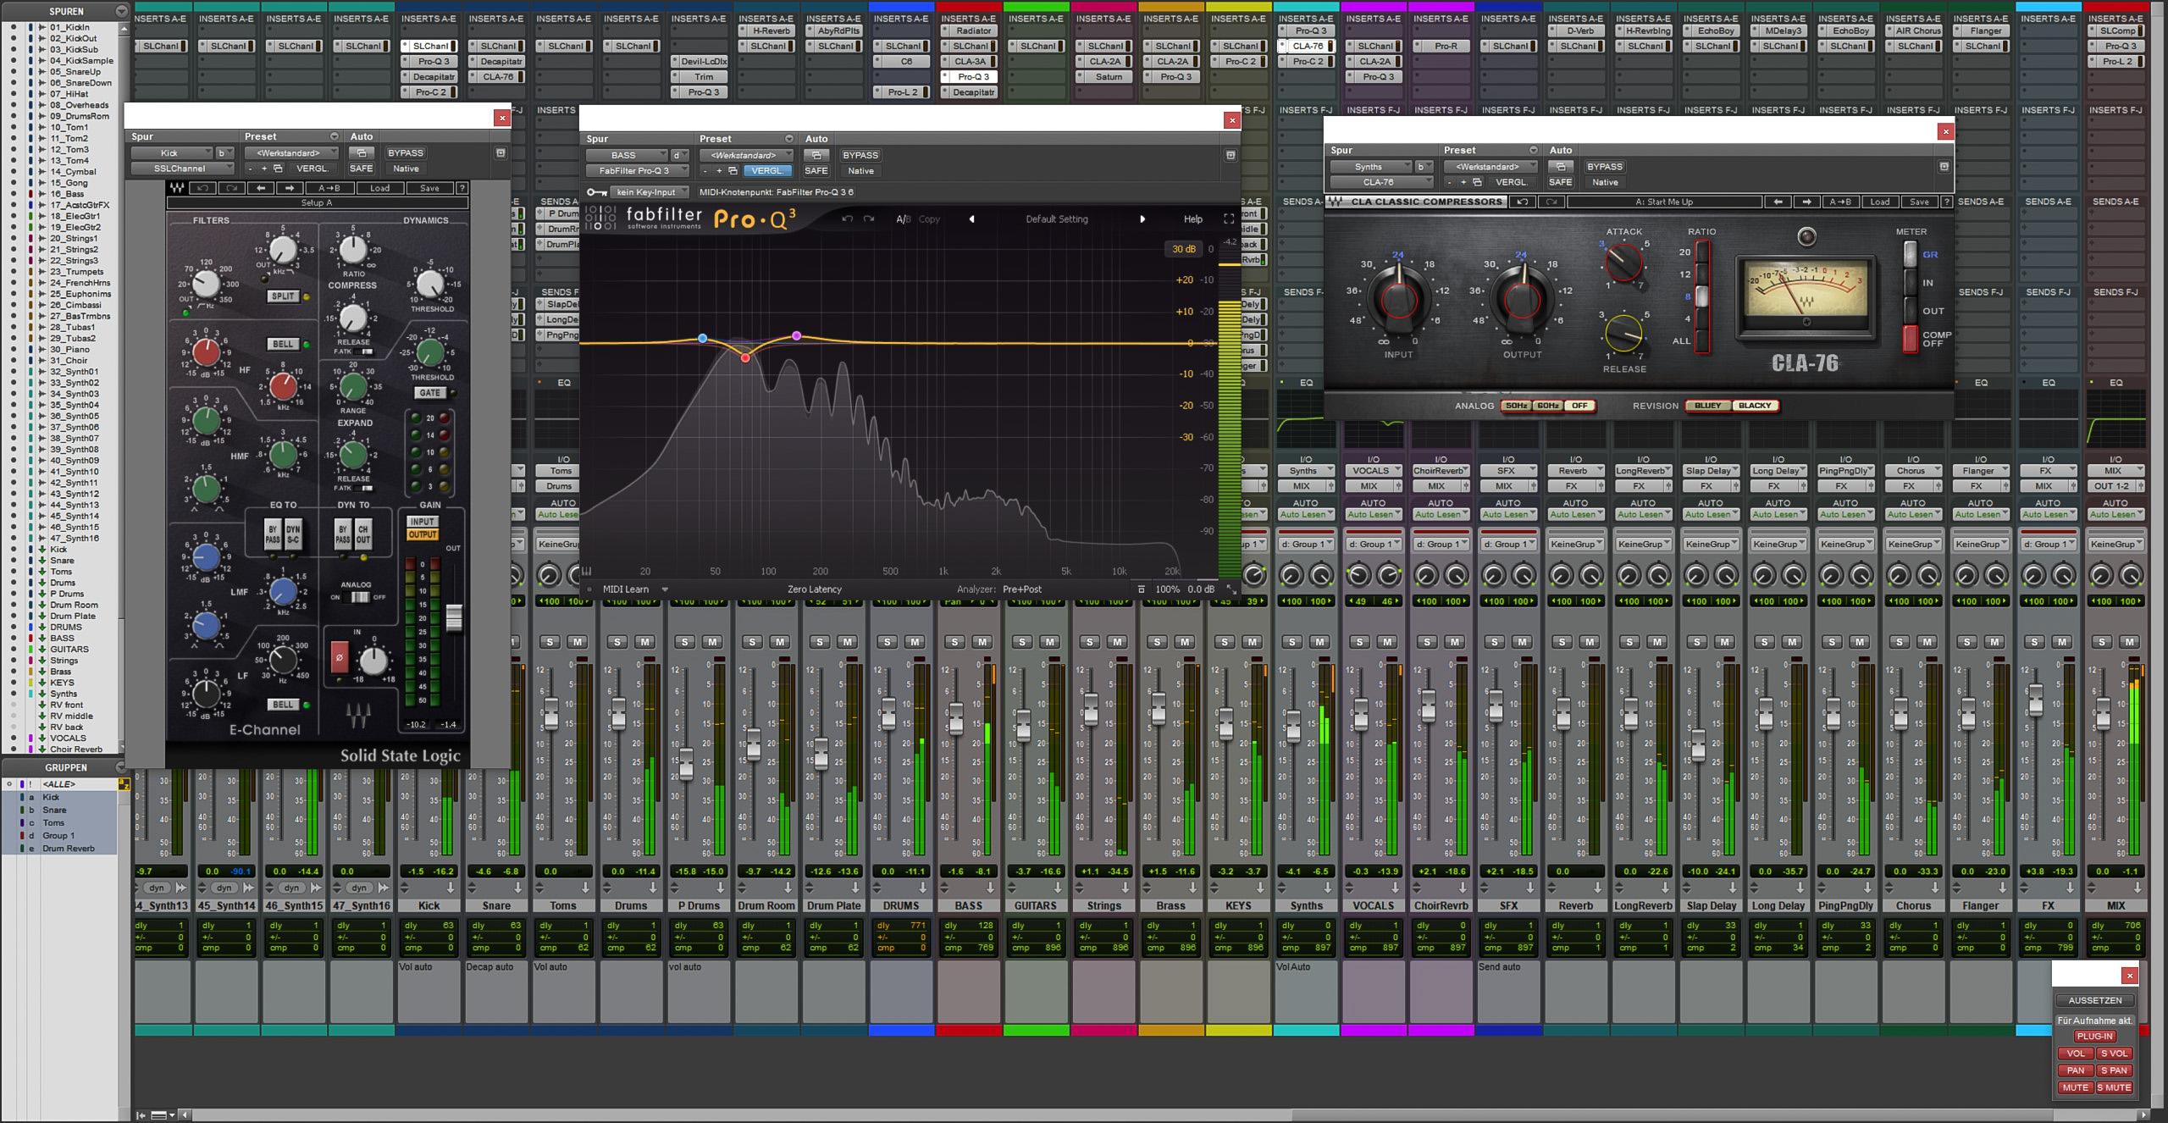Toggle full screen icon in Pro-Q 3
Screen dimensions: 2168x1123
click(1229, 219)
